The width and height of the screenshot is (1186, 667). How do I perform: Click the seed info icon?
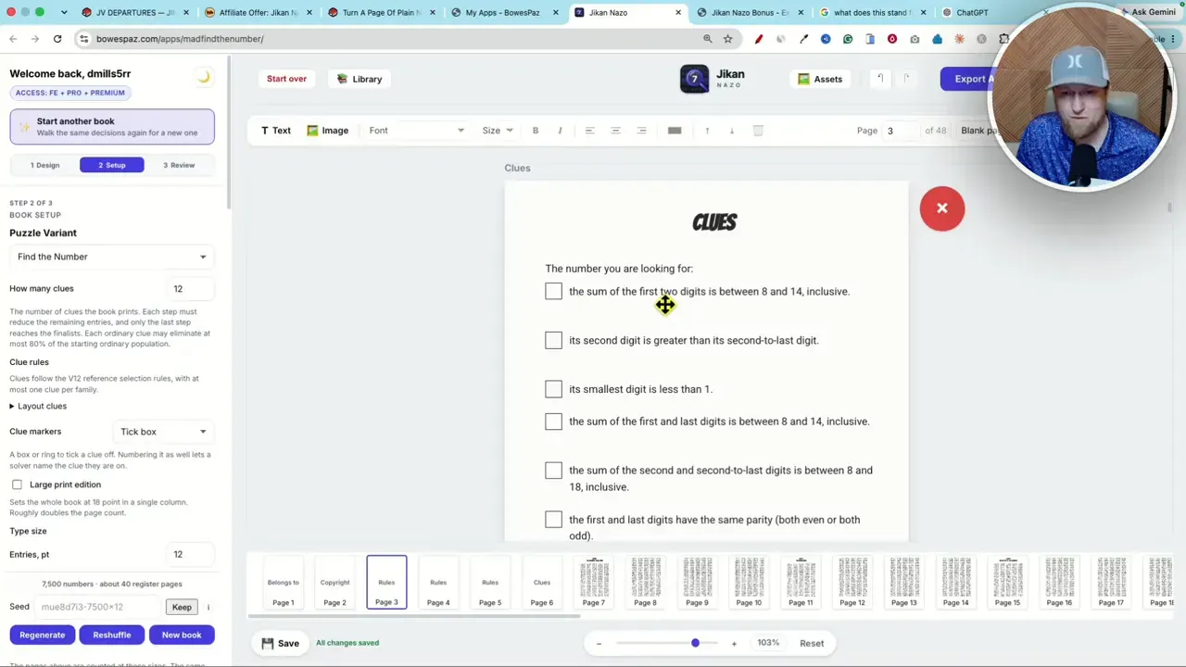tap(208, 608)
